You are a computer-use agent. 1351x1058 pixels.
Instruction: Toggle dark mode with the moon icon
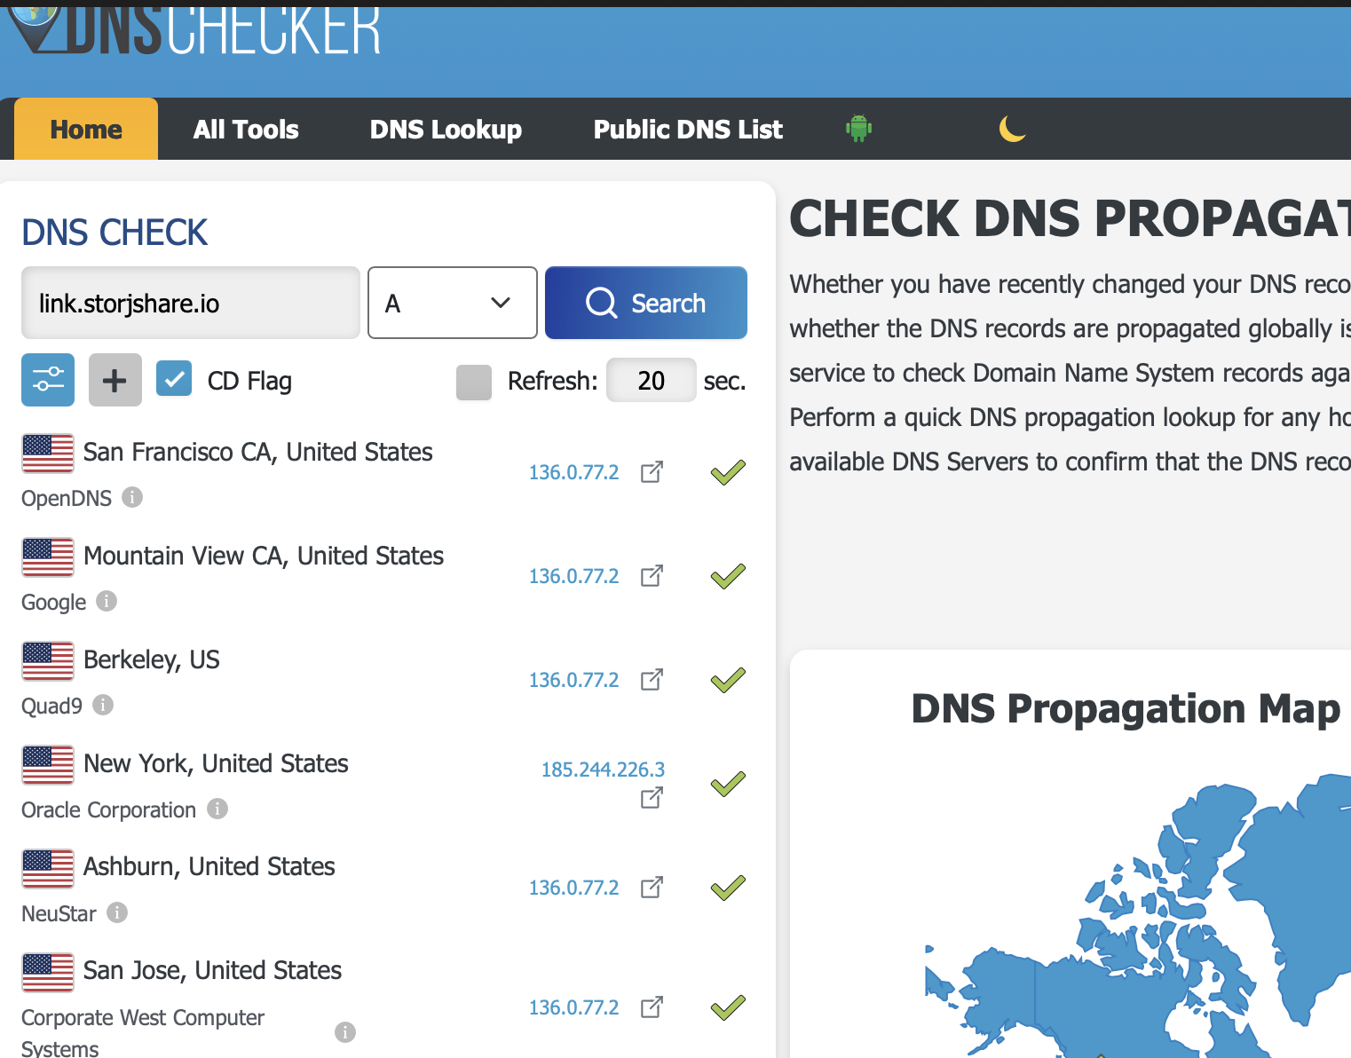coord(1012,129)
